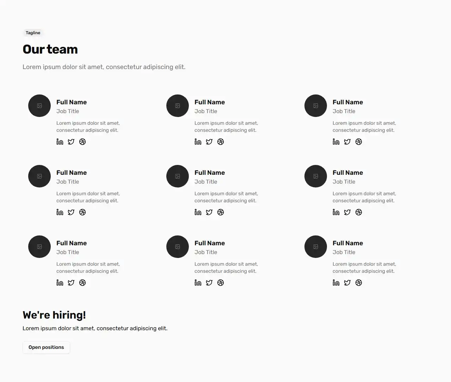The width and height of the screenshot is (451, 382).
Task: Click the Open positions button
Action: point(46,347)
